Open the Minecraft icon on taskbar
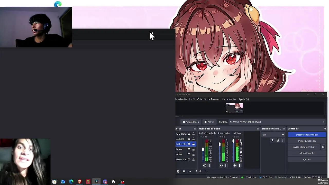Viewport: 329px width, 185px height. 88,182
